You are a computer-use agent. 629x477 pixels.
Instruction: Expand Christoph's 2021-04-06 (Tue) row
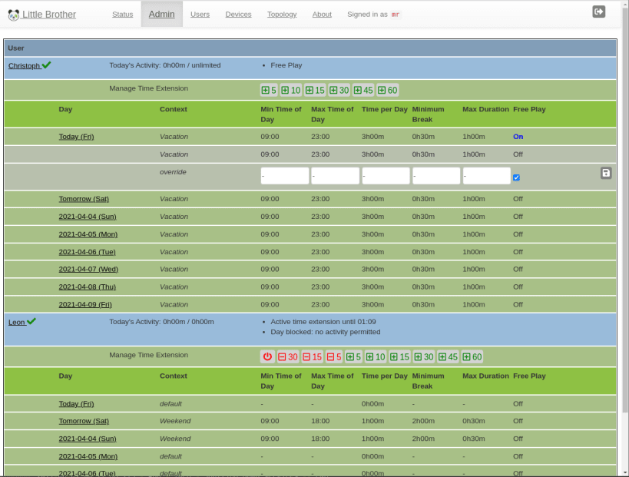[87, 252]
